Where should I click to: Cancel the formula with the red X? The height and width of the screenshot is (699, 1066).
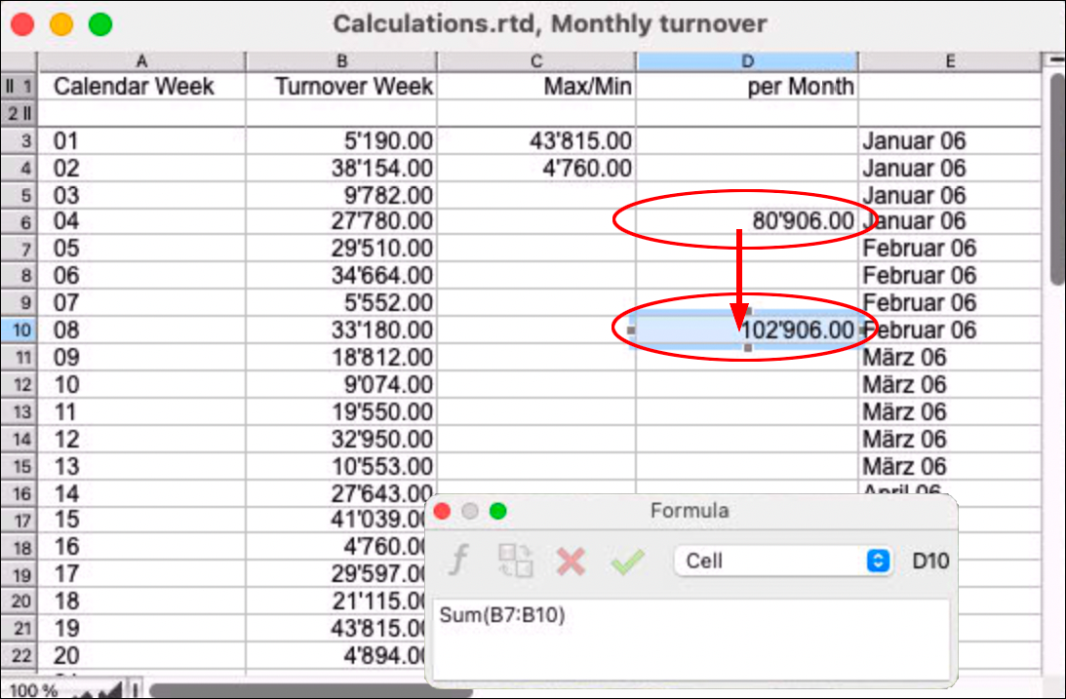pos(571,561)
